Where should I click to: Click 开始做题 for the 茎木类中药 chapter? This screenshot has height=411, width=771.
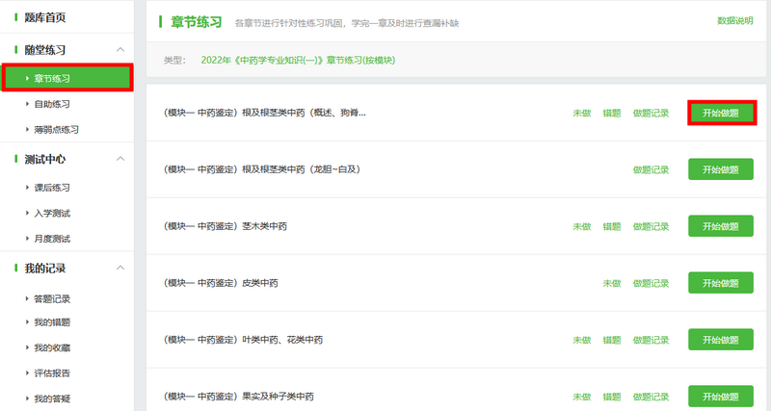pos(720,226)
